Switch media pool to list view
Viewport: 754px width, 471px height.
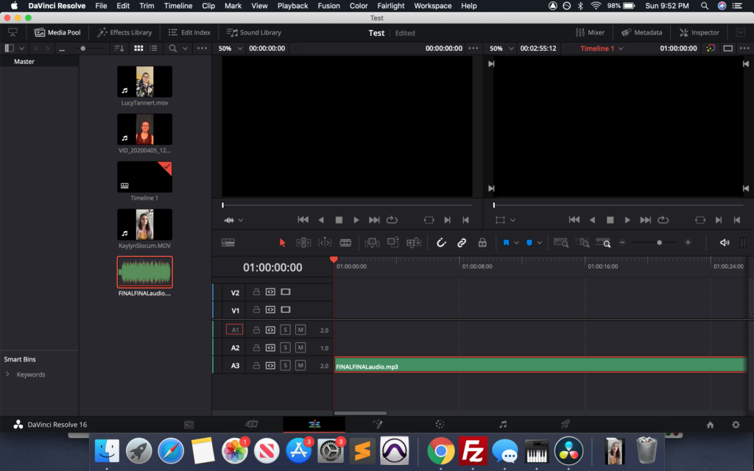[x=155, y=49]
